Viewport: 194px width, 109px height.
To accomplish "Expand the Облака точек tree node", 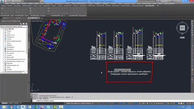I will (x=3, y=35).
